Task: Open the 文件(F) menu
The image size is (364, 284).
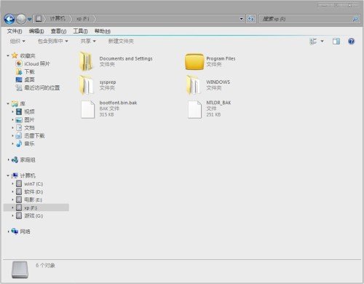Action: 15,31
